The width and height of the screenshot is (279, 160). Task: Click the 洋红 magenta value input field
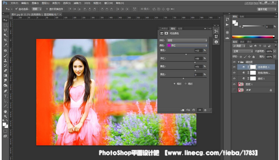coord(199,59)
